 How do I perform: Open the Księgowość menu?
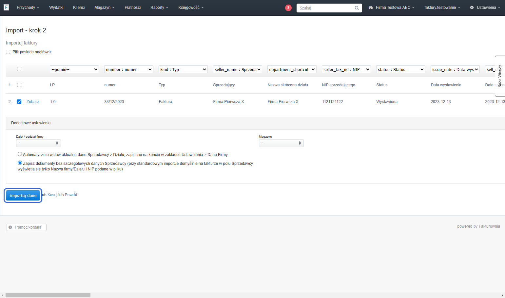(191, 8)
